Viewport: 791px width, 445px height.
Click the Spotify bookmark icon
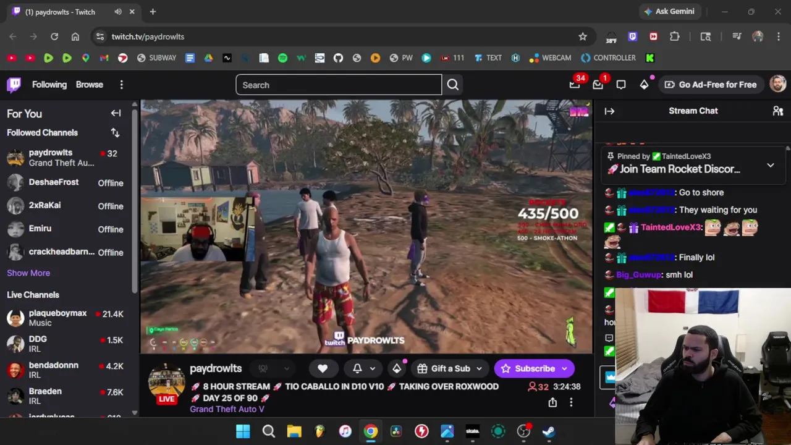point(282,58)
